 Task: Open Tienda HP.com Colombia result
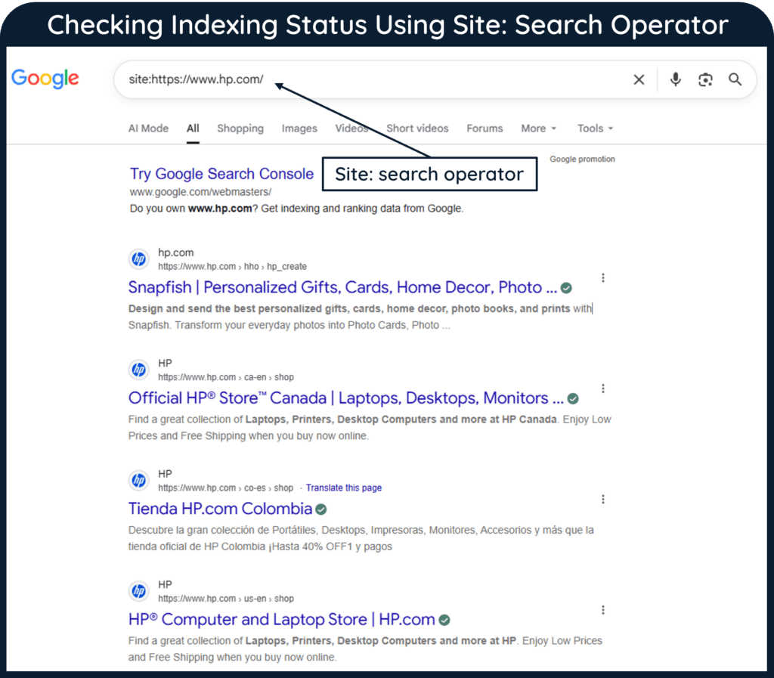point(220,508)
